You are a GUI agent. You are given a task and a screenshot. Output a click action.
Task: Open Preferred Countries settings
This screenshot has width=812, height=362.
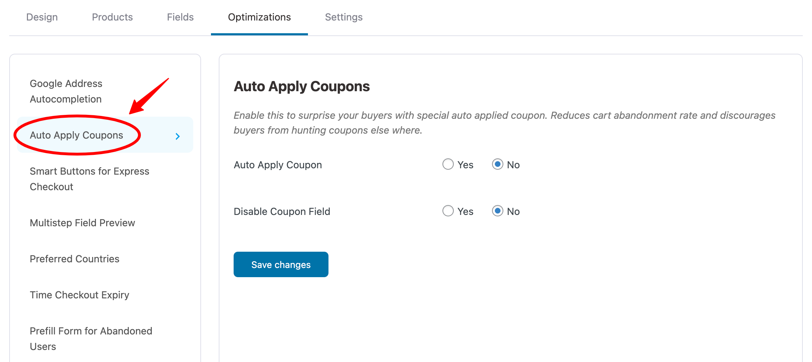[x=74, y=259]
